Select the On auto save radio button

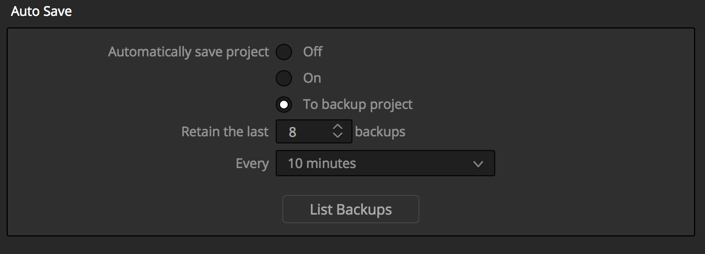pyautogui.click(x=284, y=78)
